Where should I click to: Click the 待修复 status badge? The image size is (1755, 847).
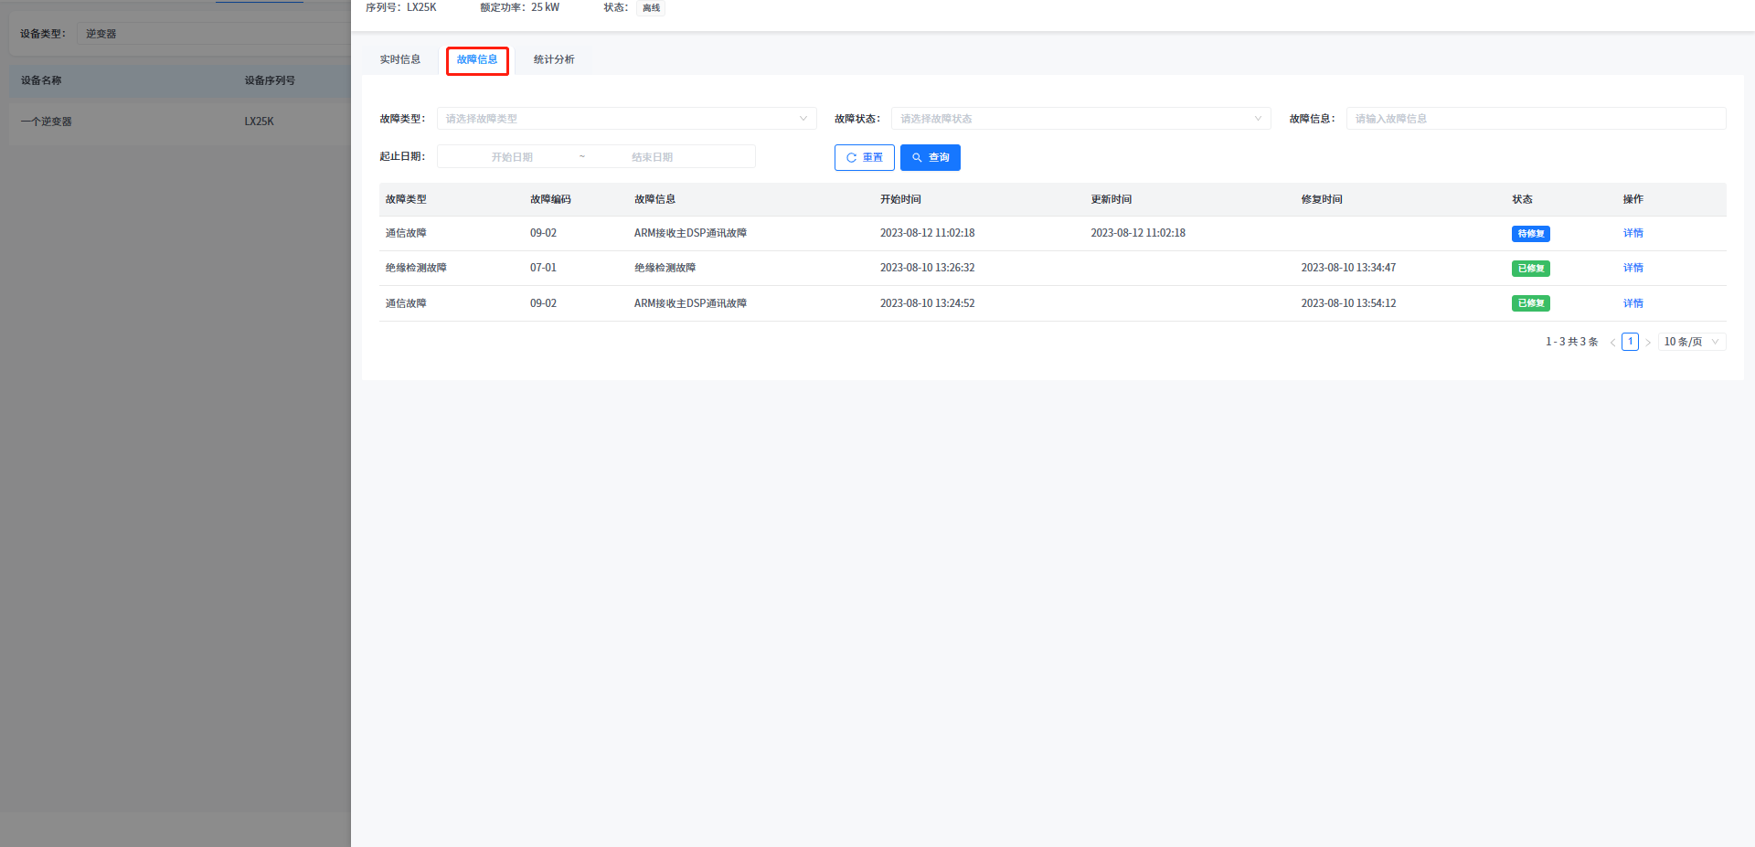point(1530,234)
